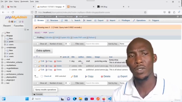
Task: Open the Insert tab
Action: (87, 20)
